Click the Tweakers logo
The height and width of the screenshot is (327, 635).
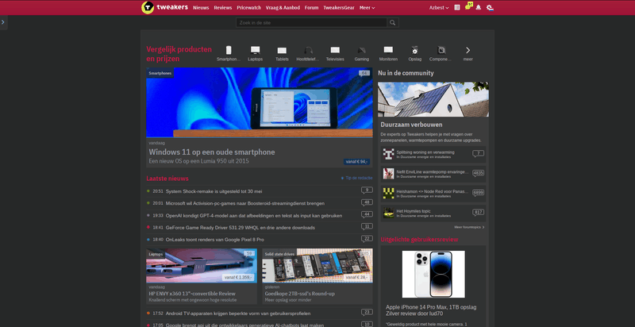coord(165,7)
